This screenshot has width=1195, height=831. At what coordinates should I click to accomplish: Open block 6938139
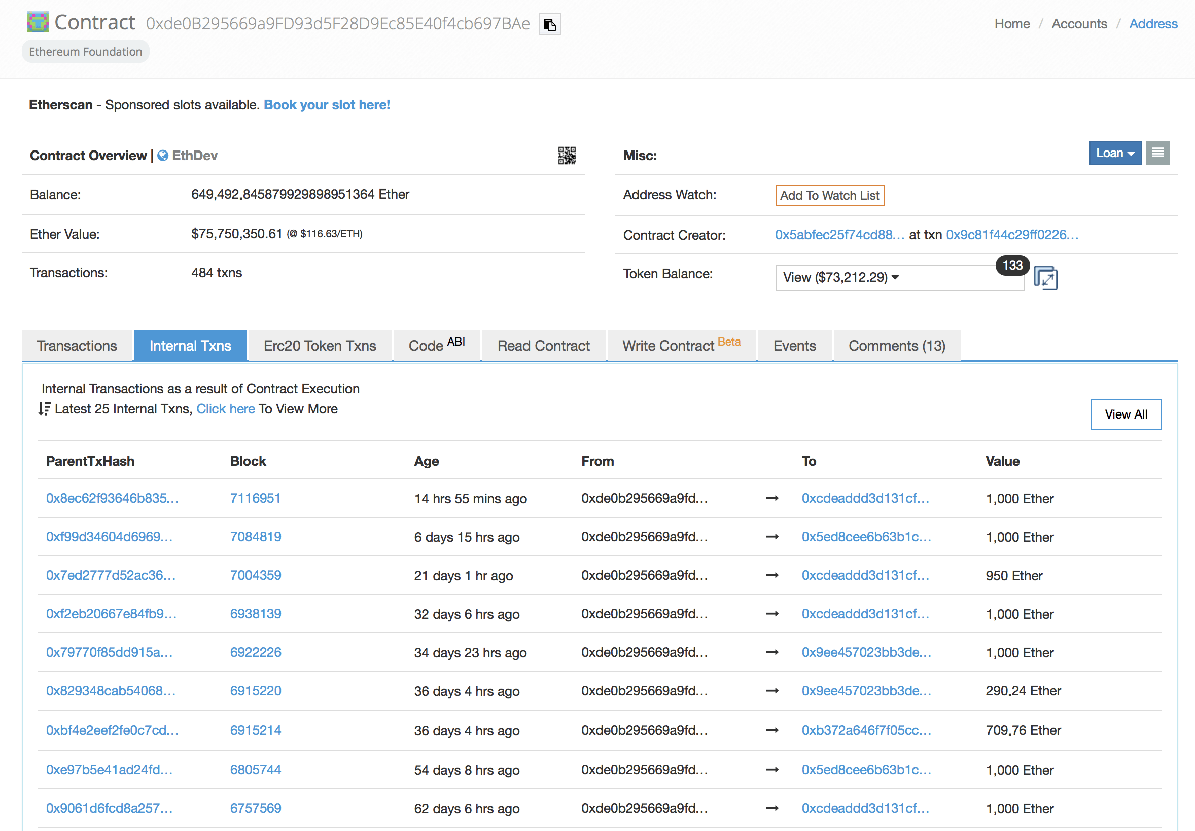pos(256,614)
